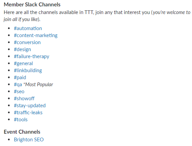Click the Member Slack Channels heading
Image resolution: width=192 pixels, height=146 pixels.
pyautogui.click(x=32, y=5)
